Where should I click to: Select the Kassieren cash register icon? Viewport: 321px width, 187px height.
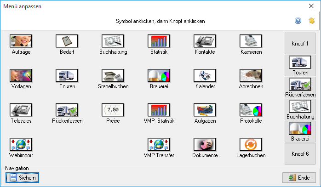(251, 41)
